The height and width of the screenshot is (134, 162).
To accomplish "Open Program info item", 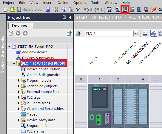I will tap(37, 126).
